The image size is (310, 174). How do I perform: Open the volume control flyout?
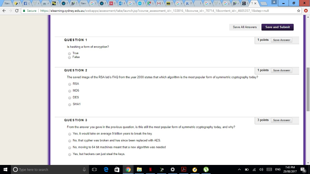click(x=261, y=169)
